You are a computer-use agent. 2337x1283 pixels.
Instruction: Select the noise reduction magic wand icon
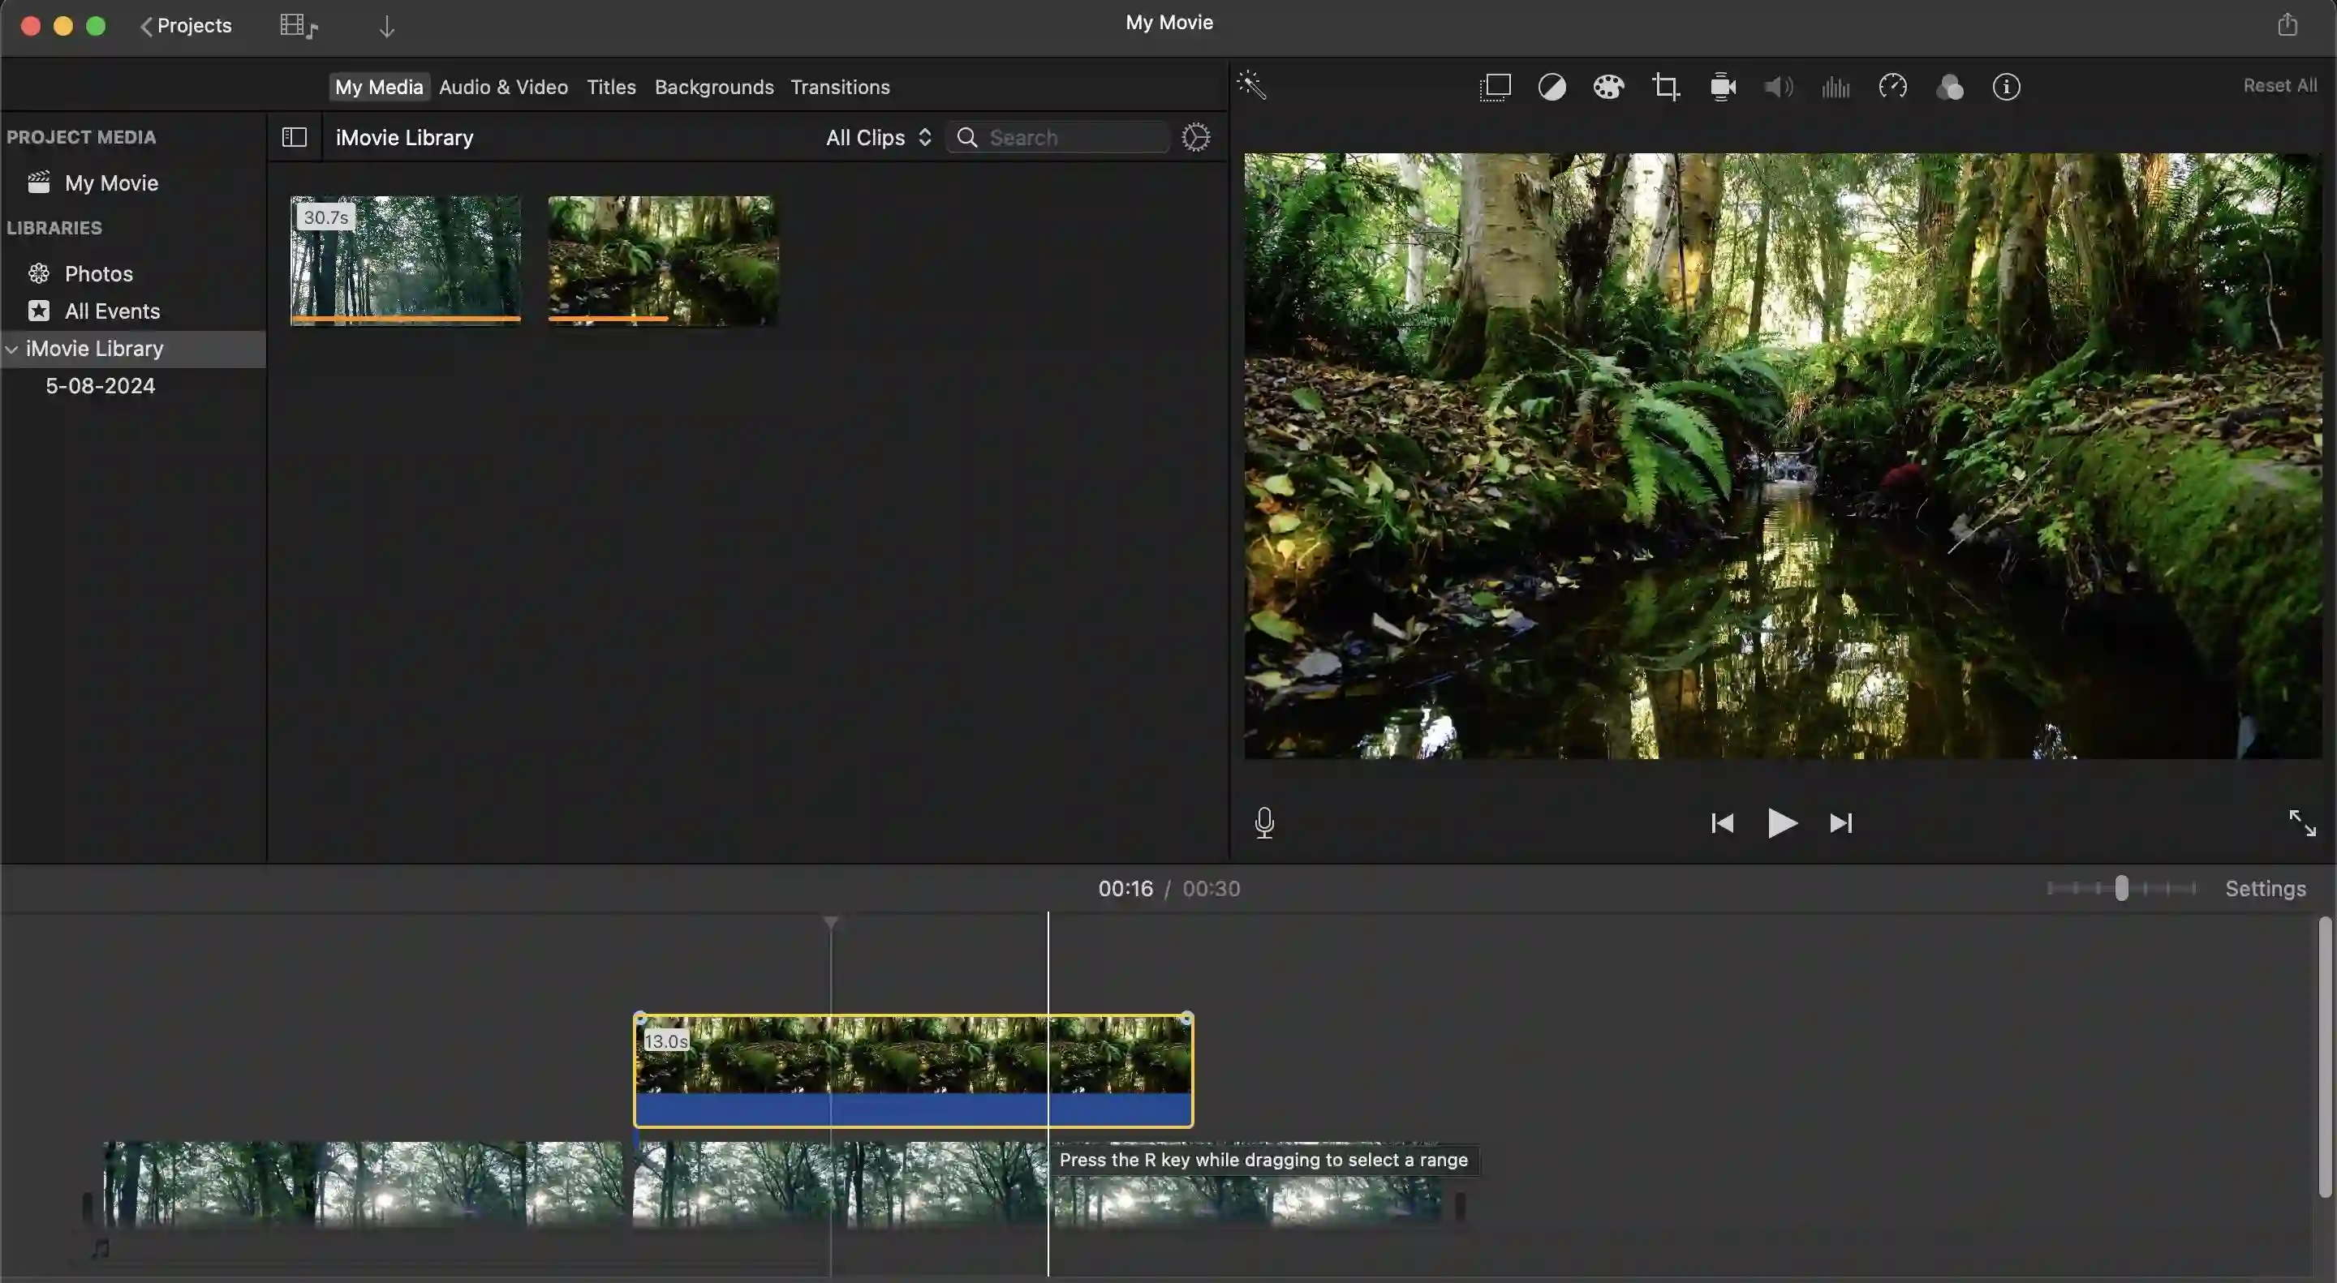[x=1251, y=85]
